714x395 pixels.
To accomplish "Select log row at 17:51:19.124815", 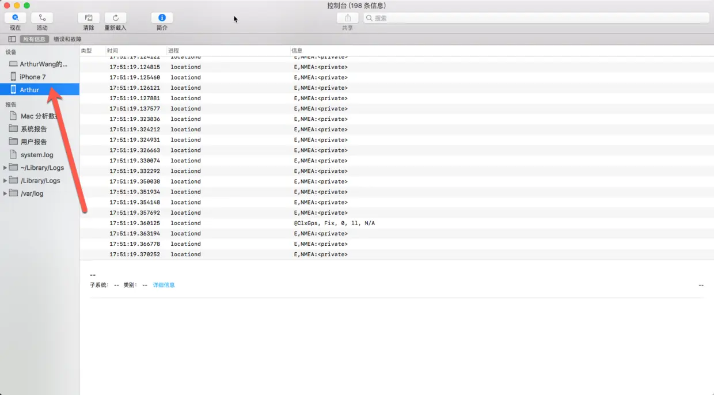I will point(397,67).
